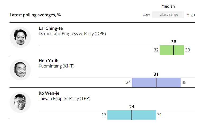Screen dimensions: 211x125
Task: Click Ko Wen-je's portrait photo
Action: [x=20, y=102]
